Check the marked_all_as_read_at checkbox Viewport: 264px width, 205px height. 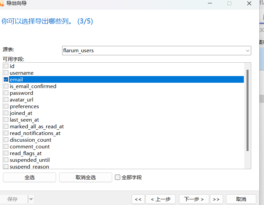point(6,126)
